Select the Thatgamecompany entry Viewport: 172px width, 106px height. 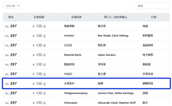click(76, 93)
